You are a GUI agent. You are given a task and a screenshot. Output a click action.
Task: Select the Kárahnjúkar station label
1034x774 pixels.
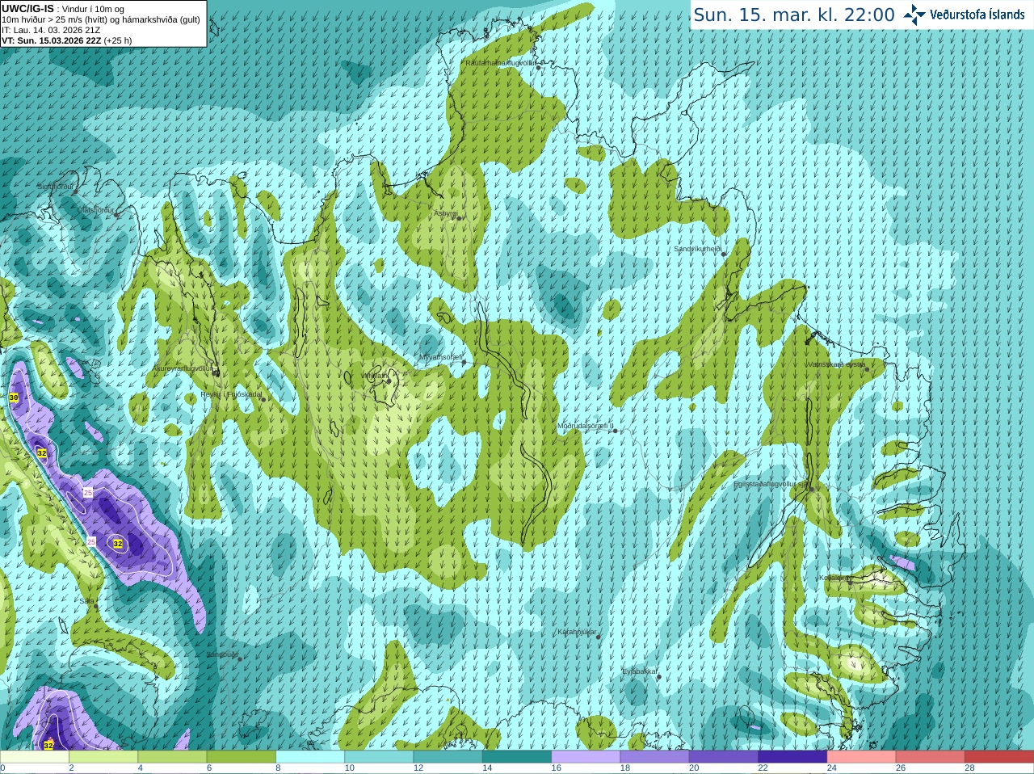click(577, 632)
